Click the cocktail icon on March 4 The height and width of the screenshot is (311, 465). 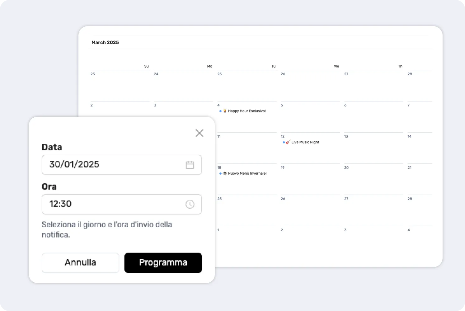[x=225, y=111]
